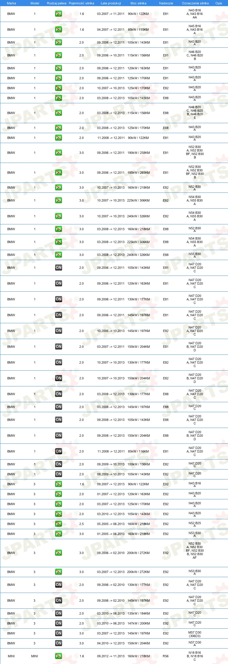Click petrol PB icon in 225kW/306KM E82 row
The image size is (228, 664).
(x=59, y=200)
